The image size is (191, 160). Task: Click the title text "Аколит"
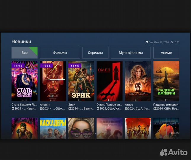[45, 105]
